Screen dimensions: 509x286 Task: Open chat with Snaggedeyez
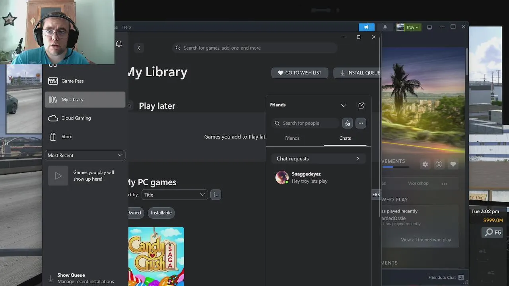tap(319, 177)
